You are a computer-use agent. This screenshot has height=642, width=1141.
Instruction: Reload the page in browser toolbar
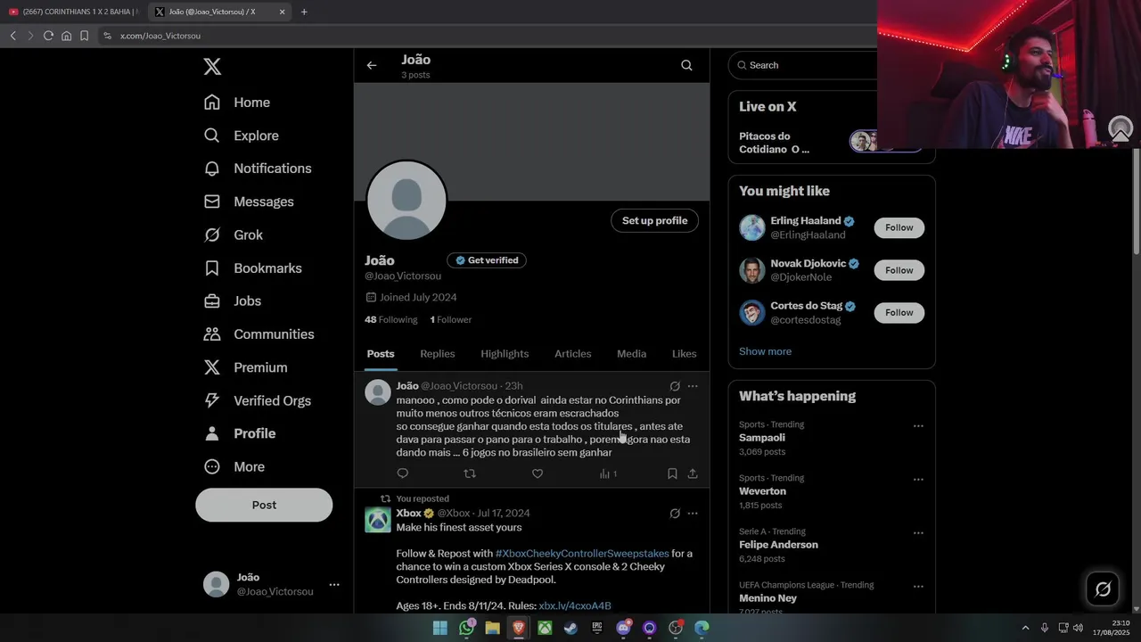point(48,36)
